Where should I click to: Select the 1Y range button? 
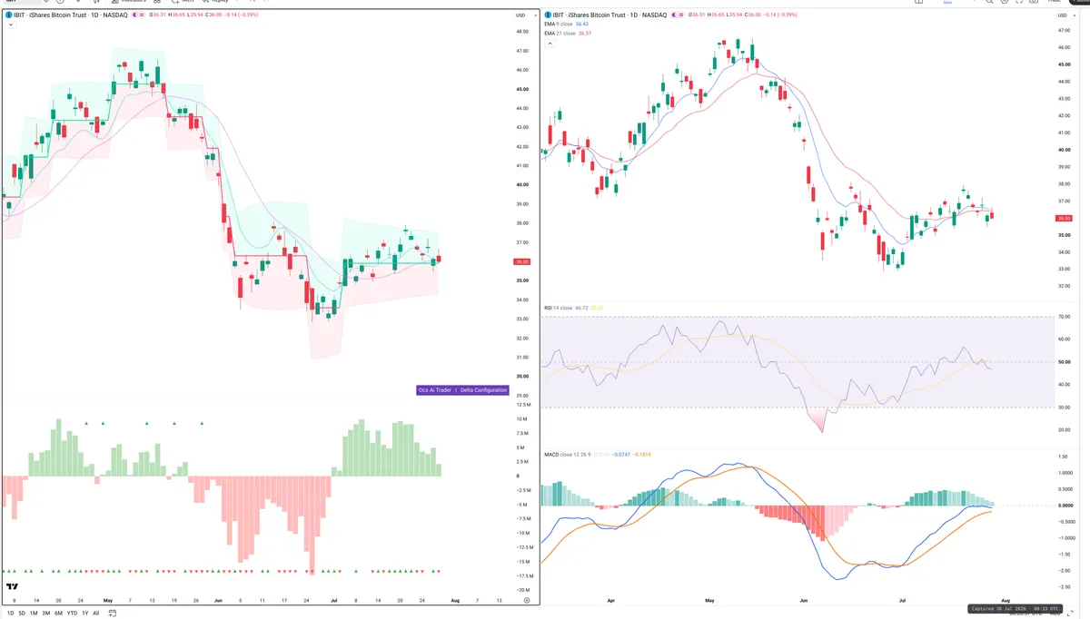click(x=85, y=613)
